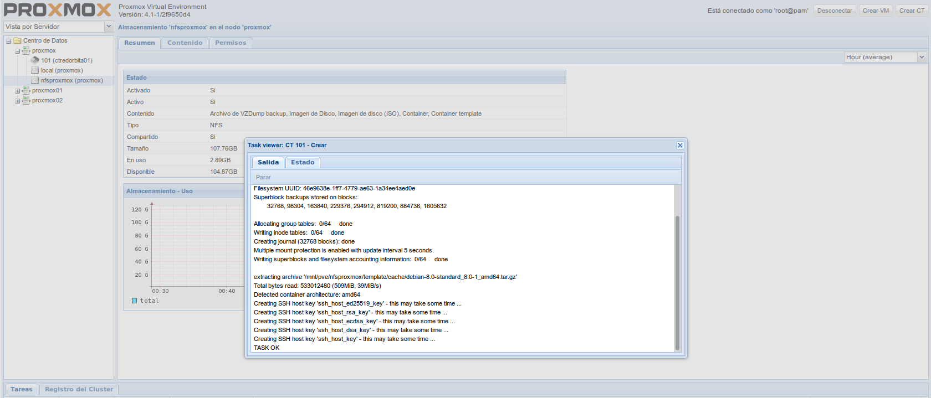Viewport: 931px width, 398px height.
Task: Click the Centro de Datos folder icon
Action: pyautogui.click(x=17, y=41)
